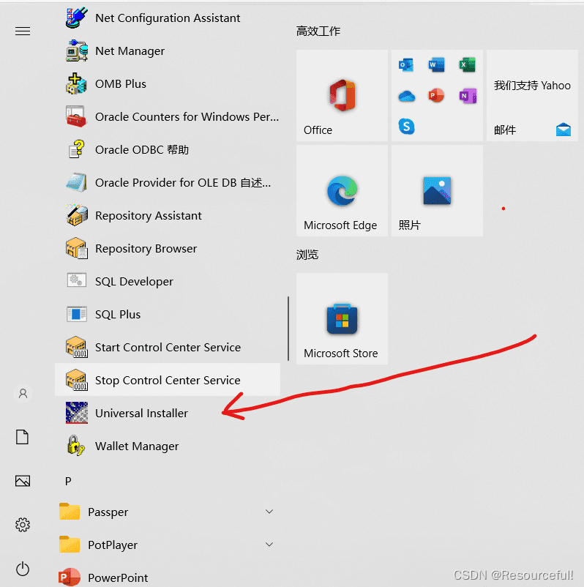The height and width of the screenshot is (587, 584).
Task: Open Settings from the sidebar gear
Action: point(23,525)
